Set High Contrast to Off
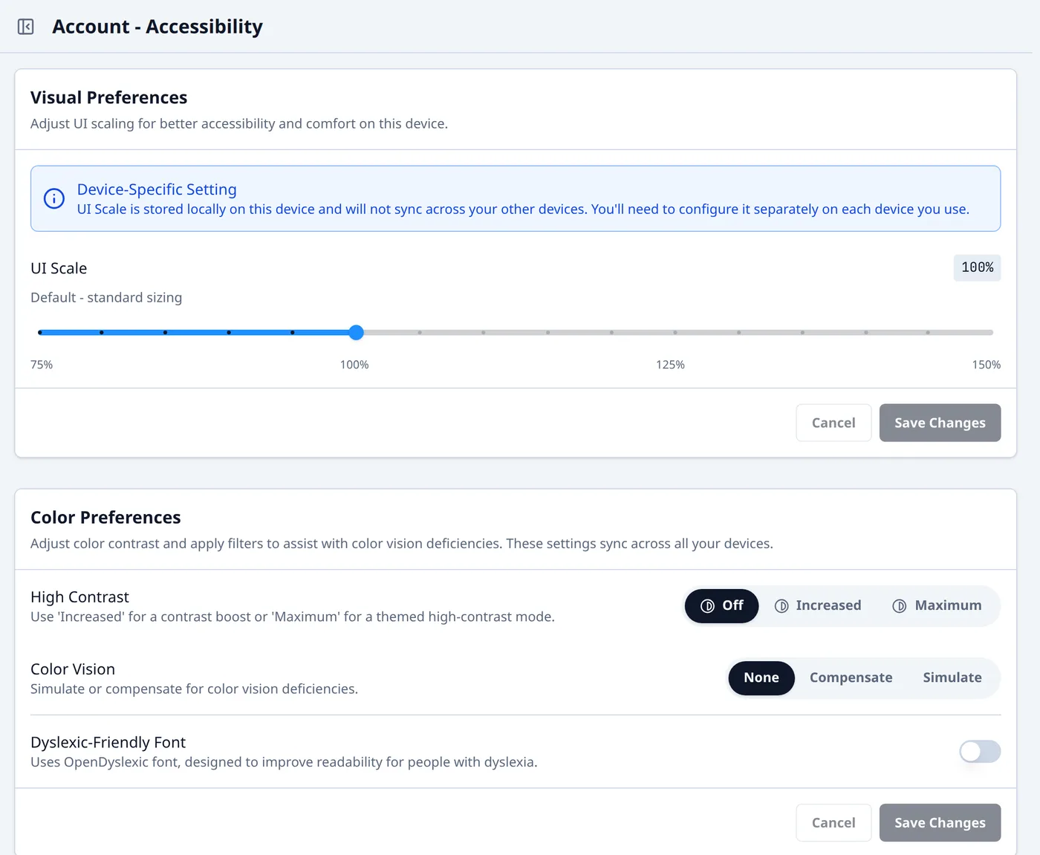This screenshot has height=855, width=1040. point(721,606)
